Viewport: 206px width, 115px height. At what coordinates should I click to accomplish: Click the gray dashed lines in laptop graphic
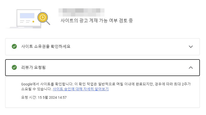click(25, 21)
